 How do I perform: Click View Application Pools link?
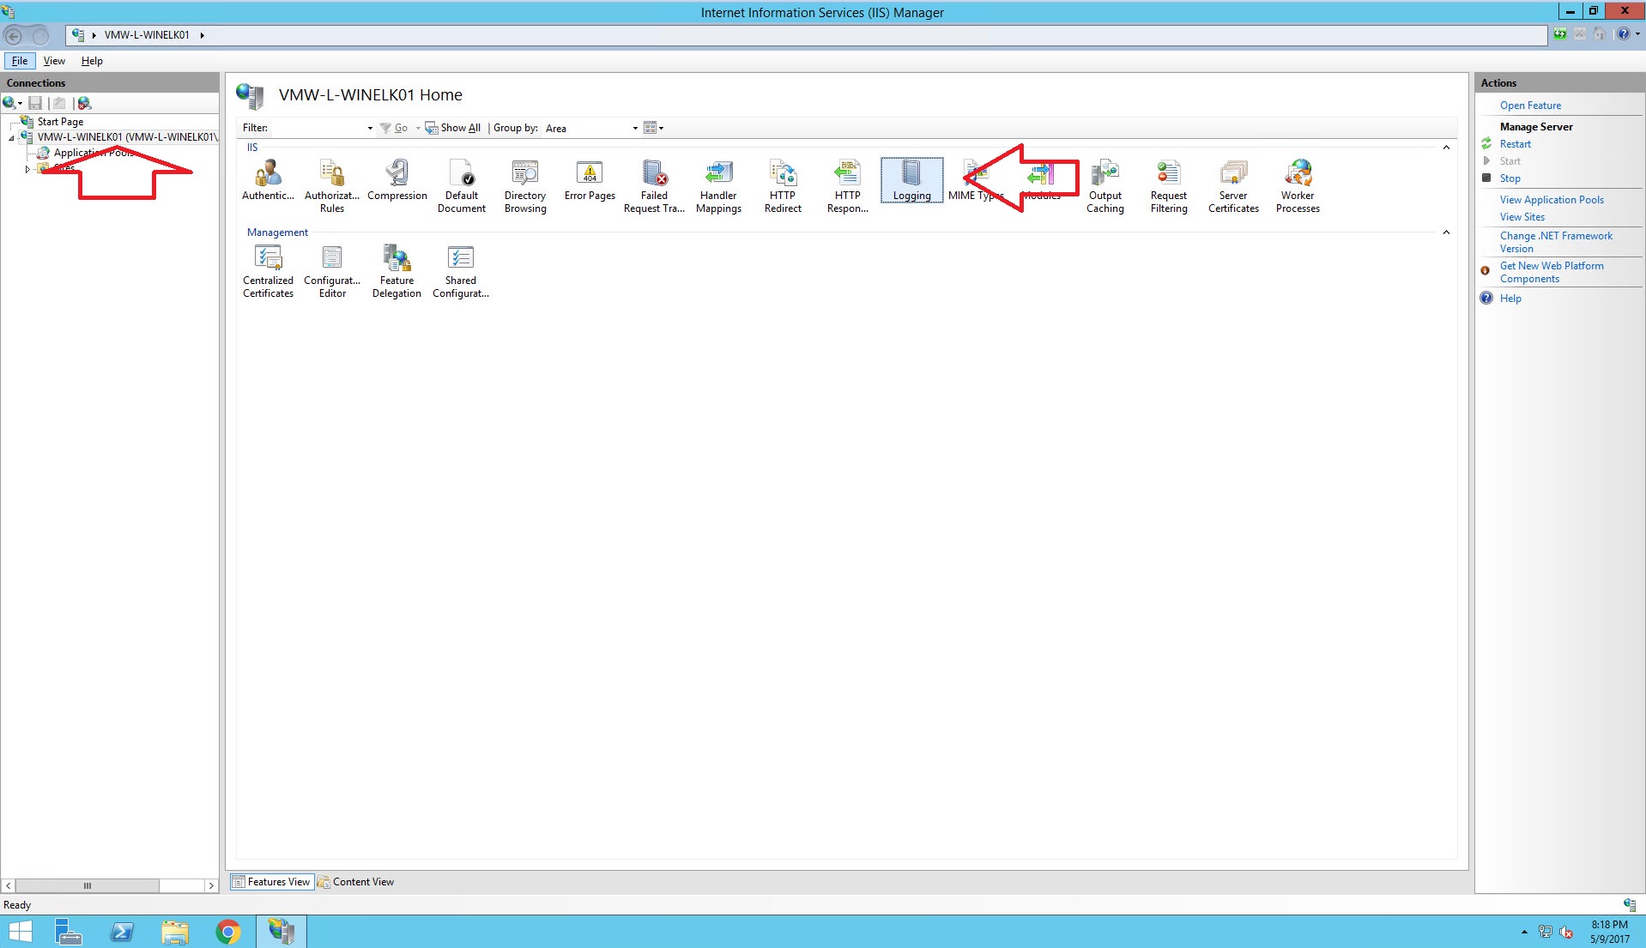(x=1551, y=200)
